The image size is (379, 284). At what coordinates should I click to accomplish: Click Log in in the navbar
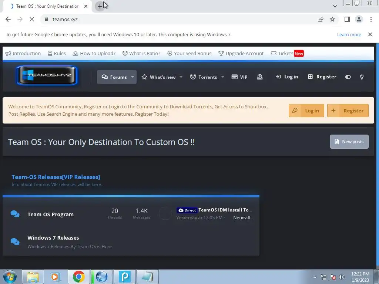pos(287,77)
